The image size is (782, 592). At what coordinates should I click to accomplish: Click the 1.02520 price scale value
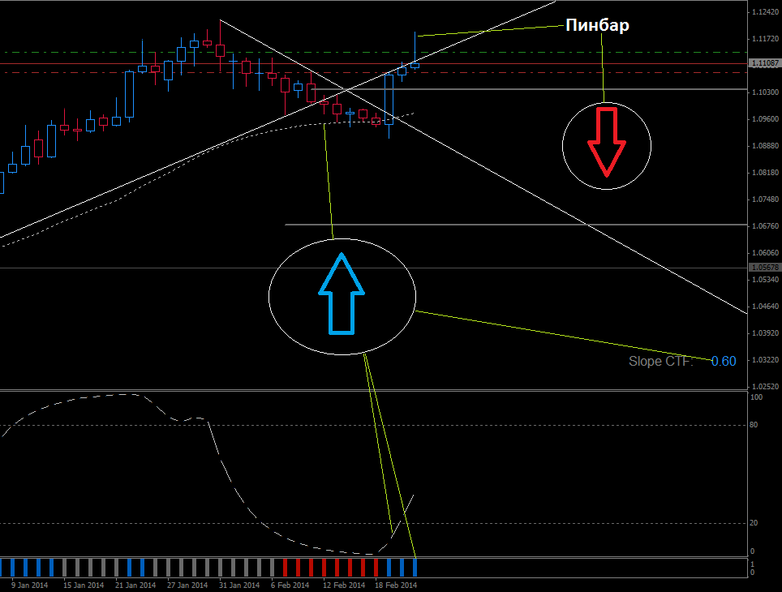[x=765, y=387]
